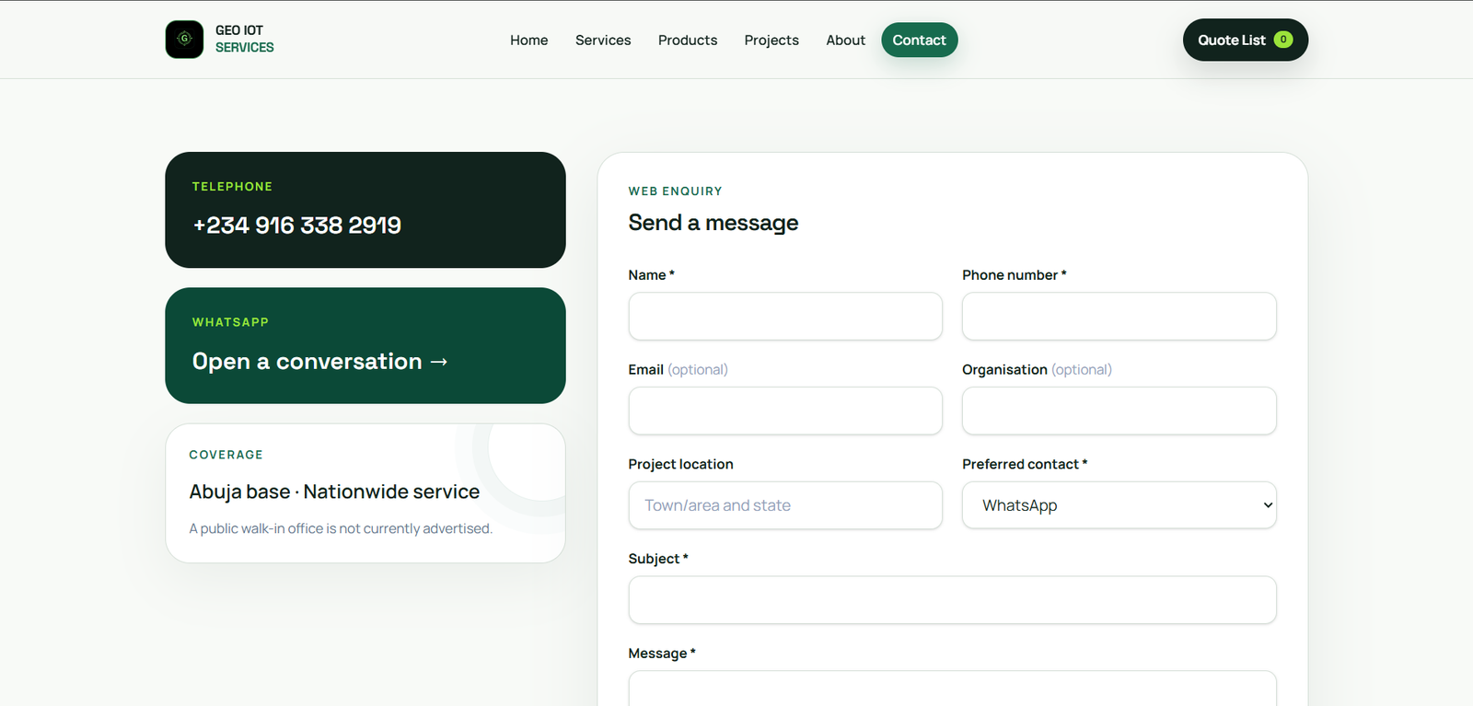1473x706 pixels.
Task: Open the About page
Action: point(845,41)
